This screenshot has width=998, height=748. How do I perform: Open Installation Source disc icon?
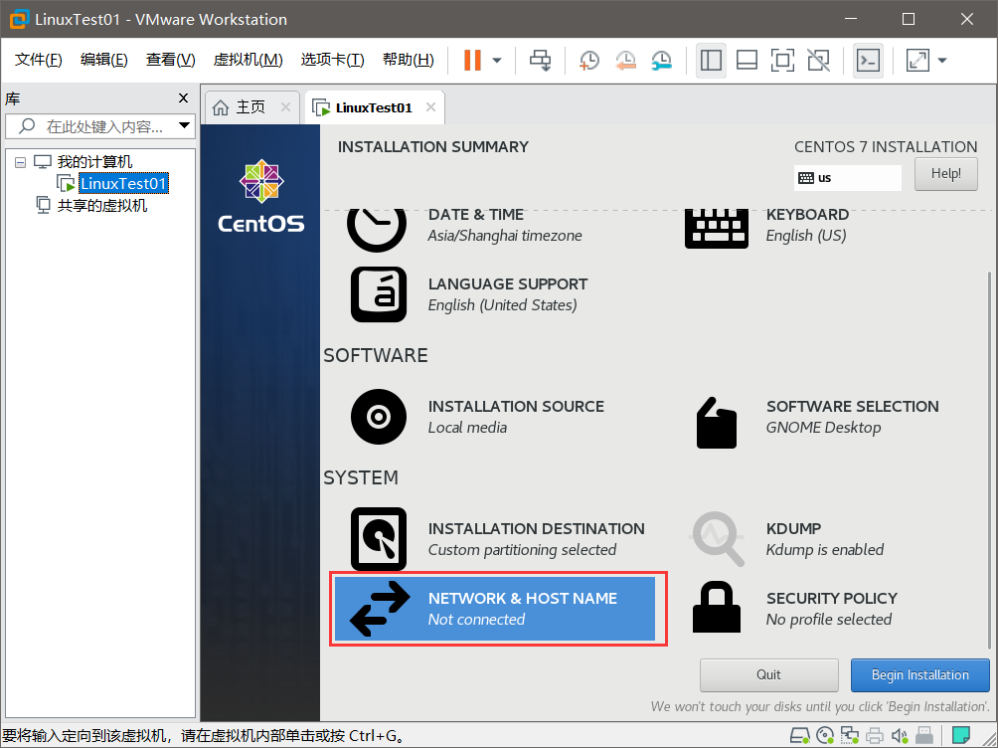[x=378, y=417]
